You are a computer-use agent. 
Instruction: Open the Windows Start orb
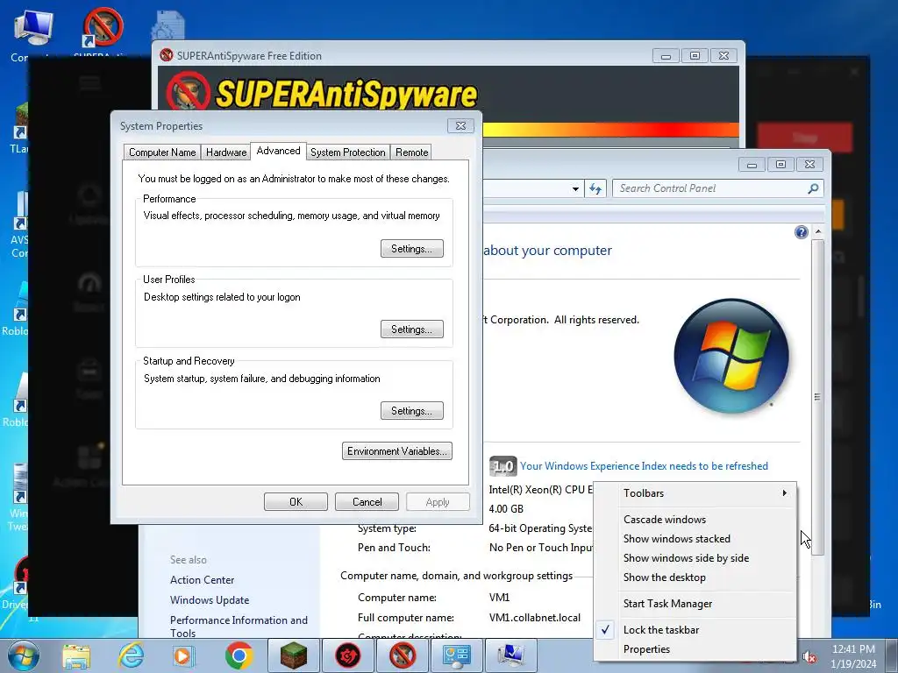pos(23,655)
